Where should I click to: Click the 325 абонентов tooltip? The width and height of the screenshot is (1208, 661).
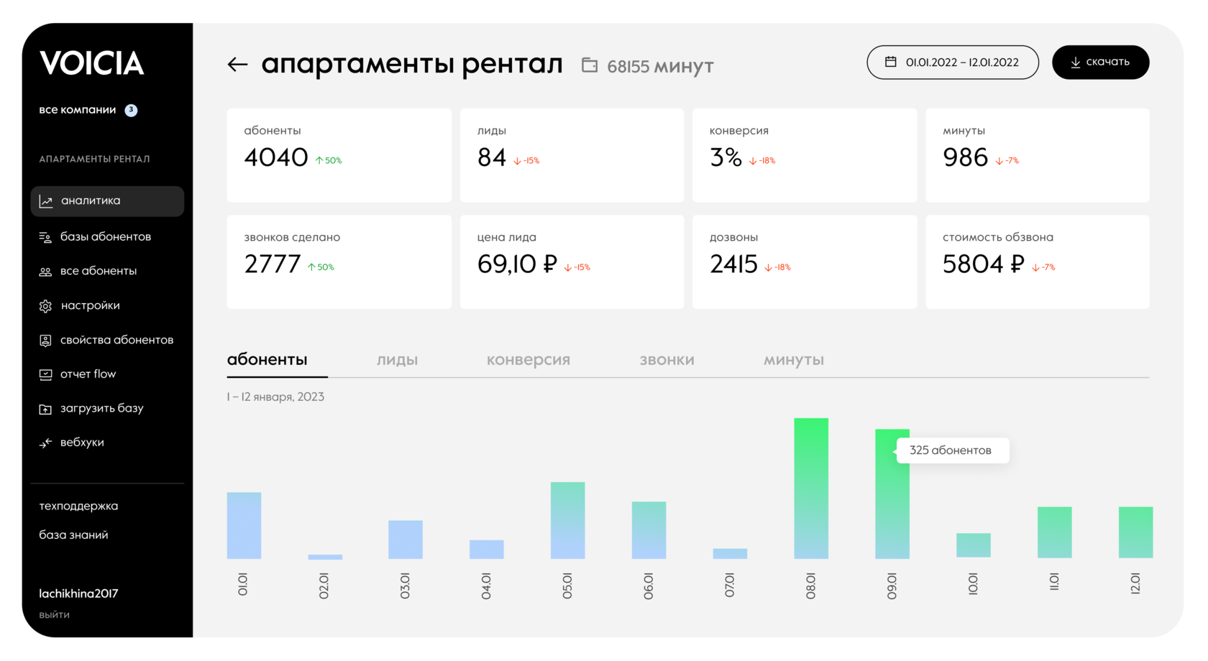click(x=953, y=450)
